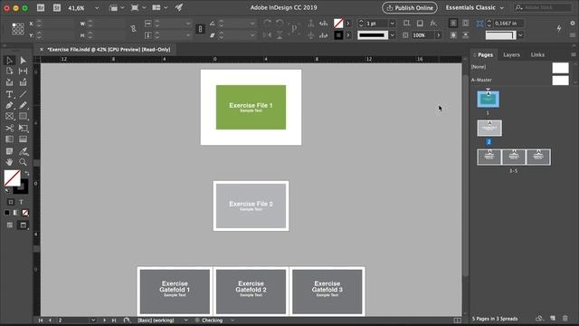Select the Selection tool
Viewport: 579px width, 326px height.
(x=9, y=61)
